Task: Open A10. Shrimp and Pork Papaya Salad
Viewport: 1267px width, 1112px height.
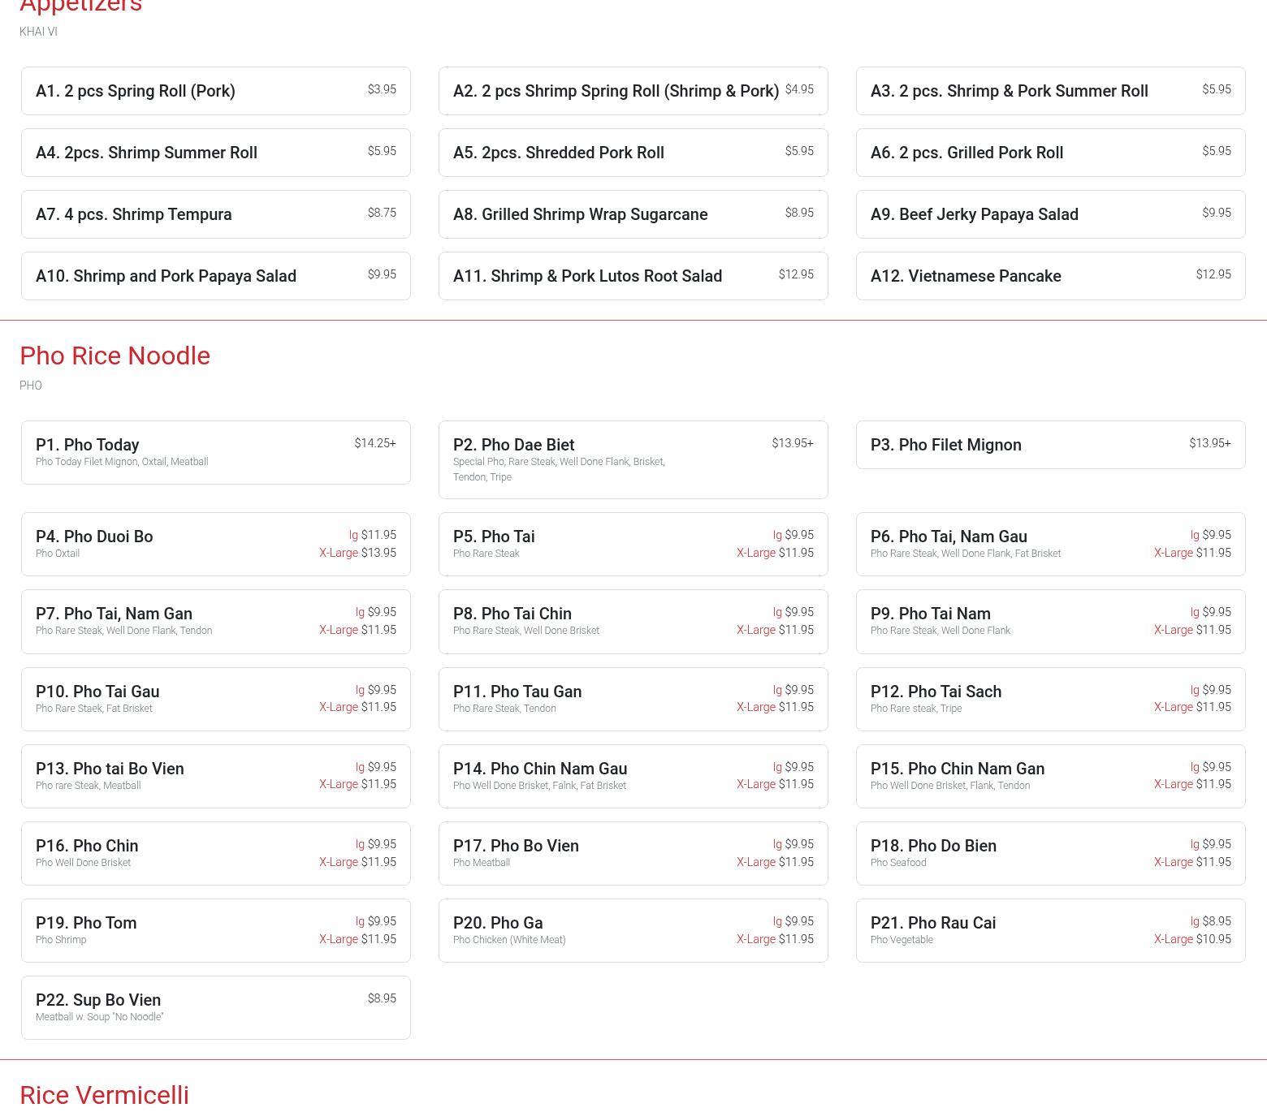Action: [x=216, y=276]
